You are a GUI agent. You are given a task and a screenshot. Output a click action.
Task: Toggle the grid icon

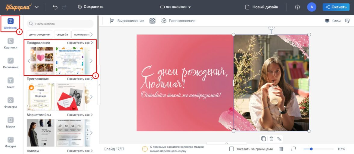(281, 149)
